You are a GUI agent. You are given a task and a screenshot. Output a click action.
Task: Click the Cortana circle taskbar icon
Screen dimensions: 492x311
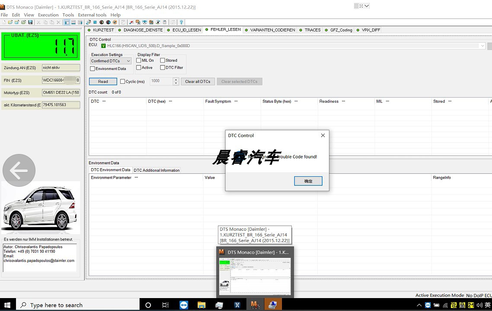[x=148, y=305]
